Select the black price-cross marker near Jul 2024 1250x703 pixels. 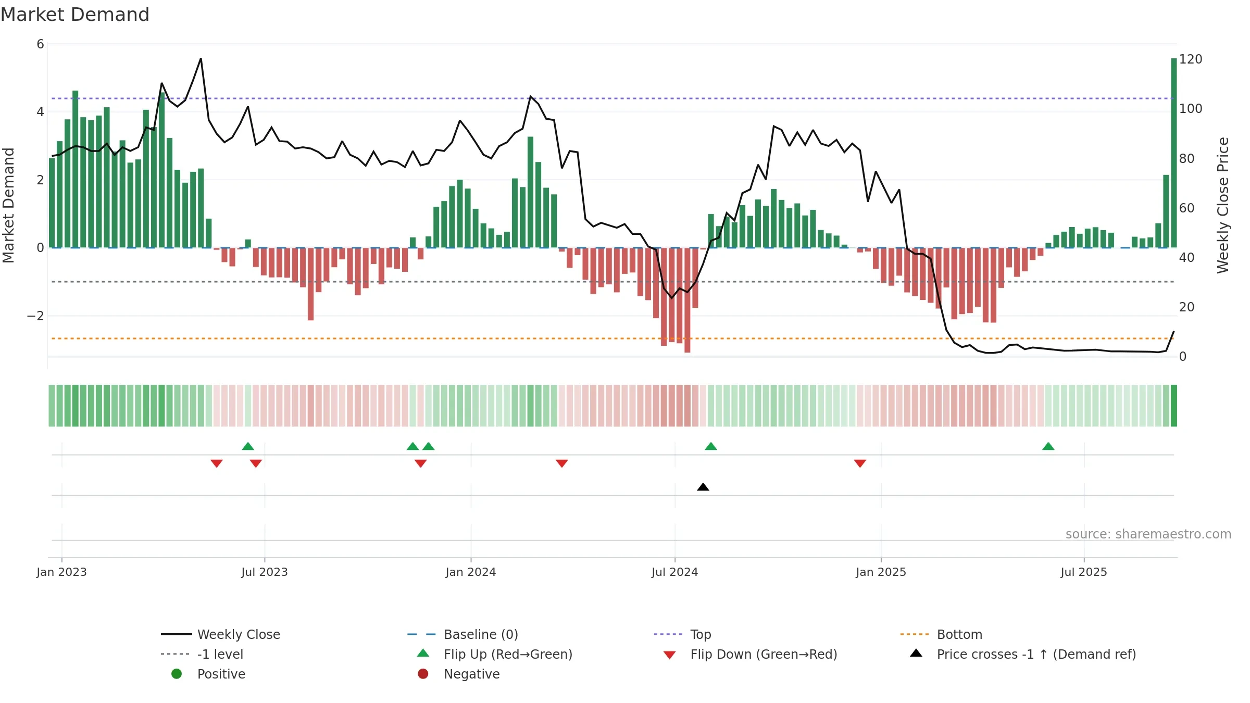click(703, 487)
